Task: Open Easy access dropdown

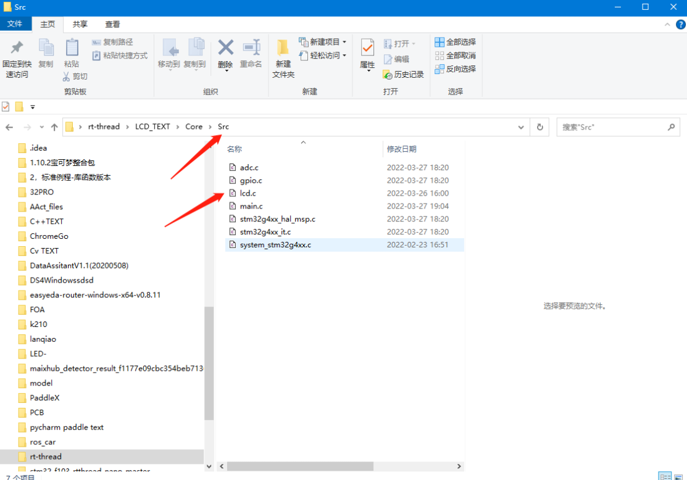Action: click(x=322, y=56)
